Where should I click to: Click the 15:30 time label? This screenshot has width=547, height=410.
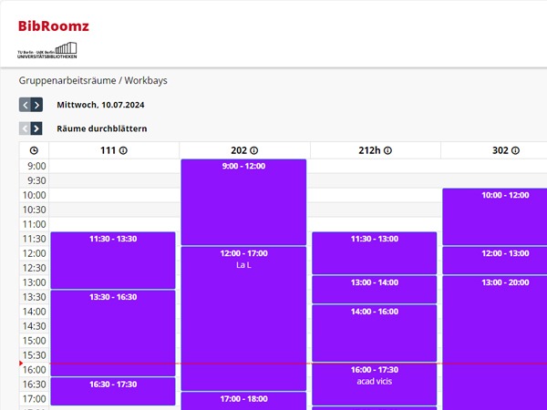tap(35, 355)
